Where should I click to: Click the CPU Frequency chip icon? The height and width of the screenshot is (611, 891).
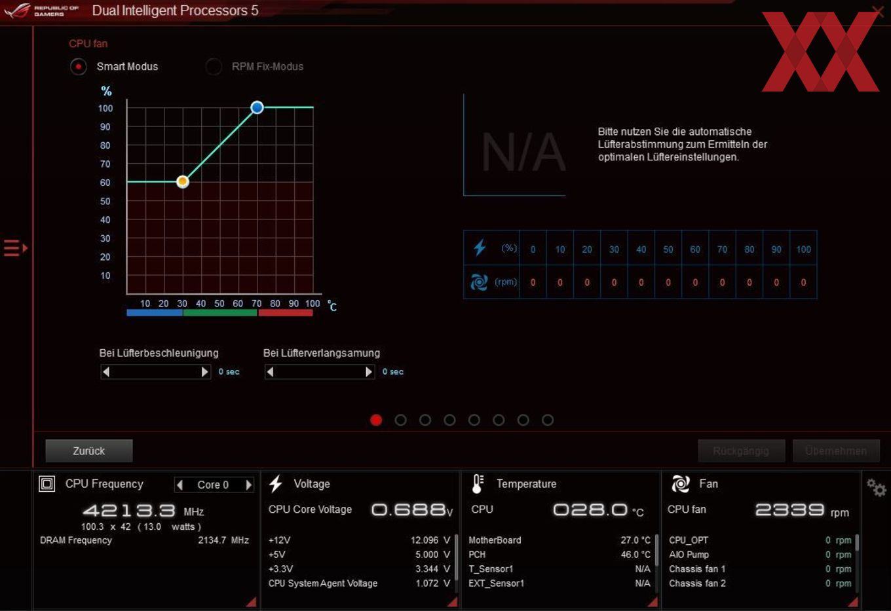tap(47, 484)
